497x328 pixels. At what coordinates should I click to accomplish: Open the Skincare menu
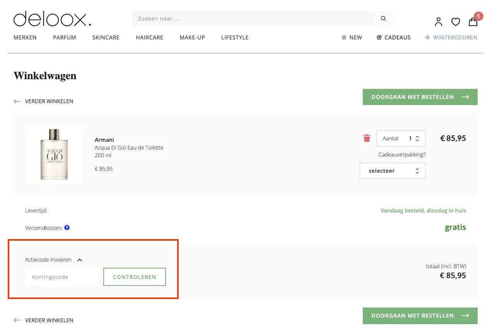point(106,37)
